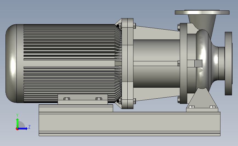This screenshot has width=238, height=146.
Task: Click the red origin dot of triad
Action: [x=17, y=129]
